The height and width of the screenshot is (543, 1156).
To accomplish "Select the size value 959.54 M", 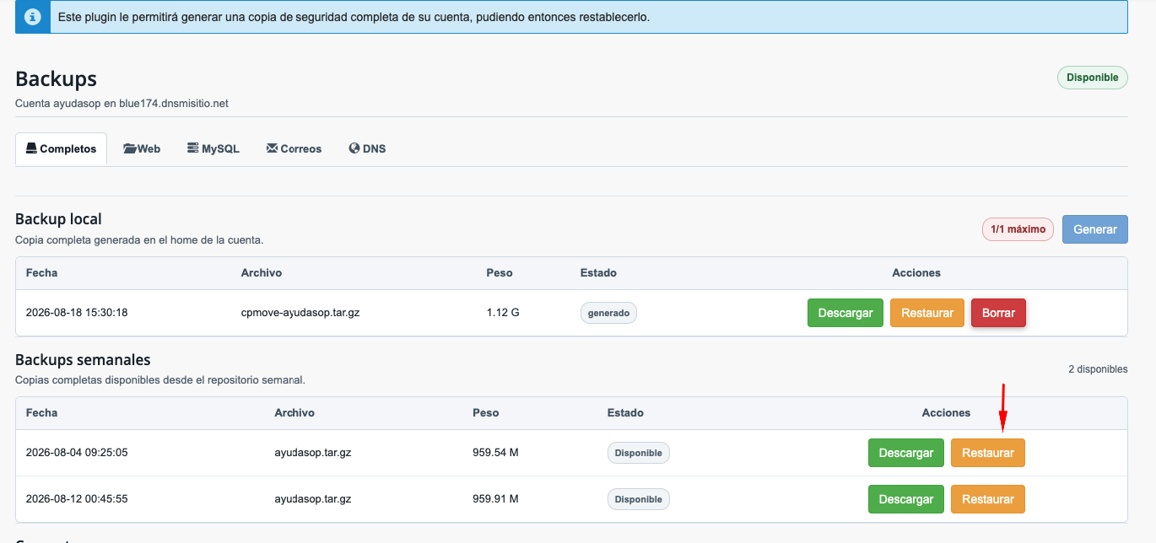I will [x=495, y=453].
